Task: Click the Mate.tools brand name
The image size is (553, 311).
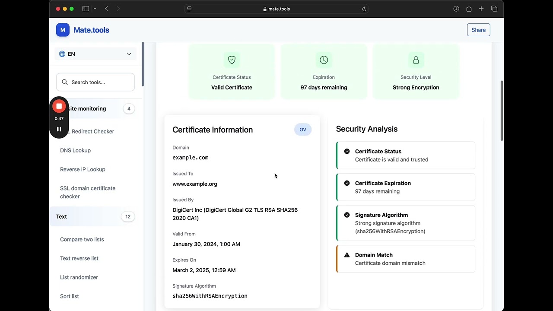Action: (x=92, y=30)
